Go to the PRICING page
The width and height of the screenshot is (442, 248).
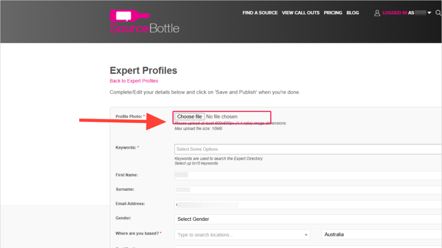point(333,13)
